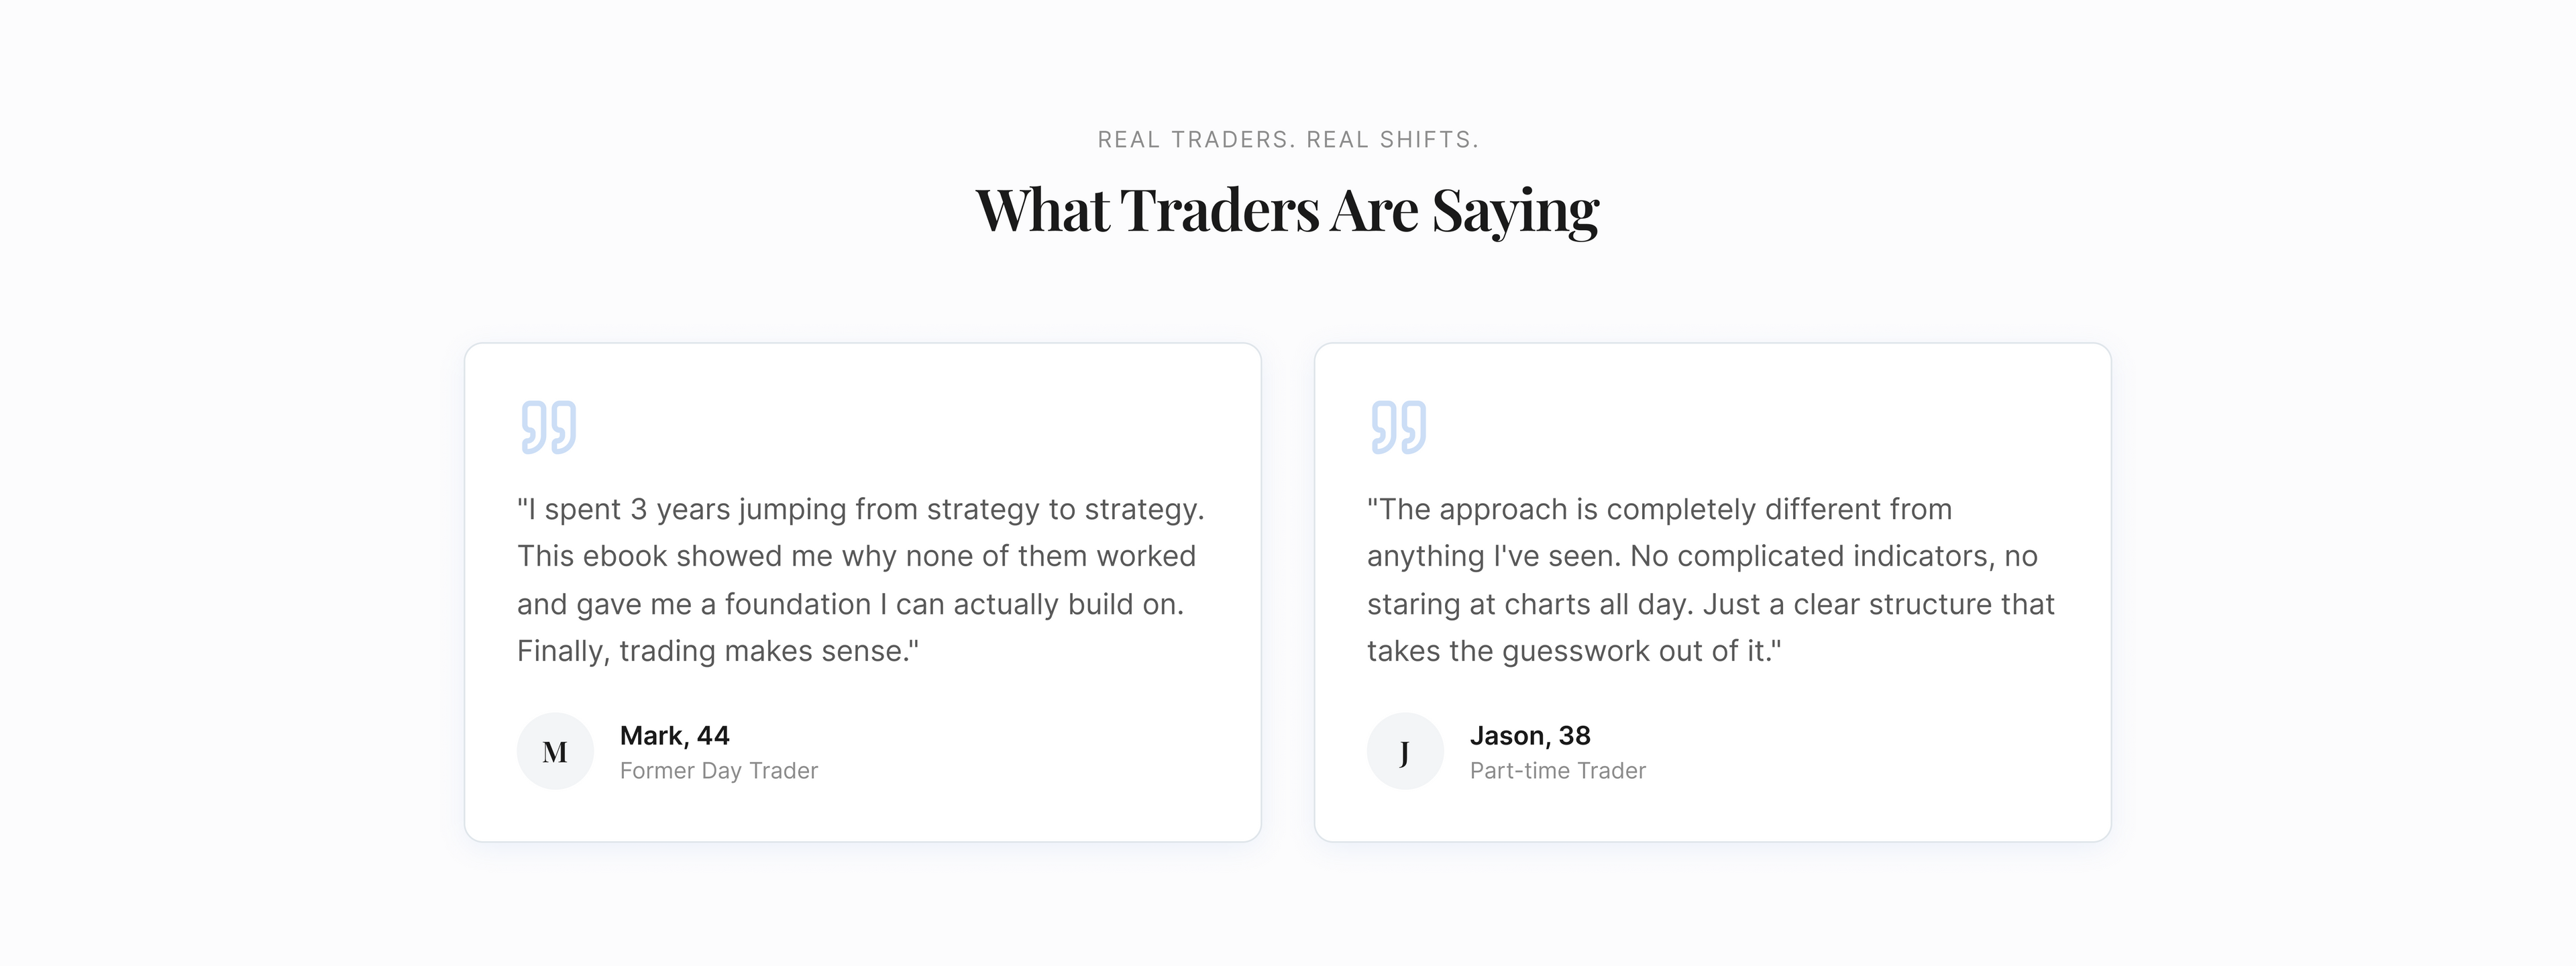
Task: Click the word 'Traders' in the main heading
Action: tap(1219, 211)
